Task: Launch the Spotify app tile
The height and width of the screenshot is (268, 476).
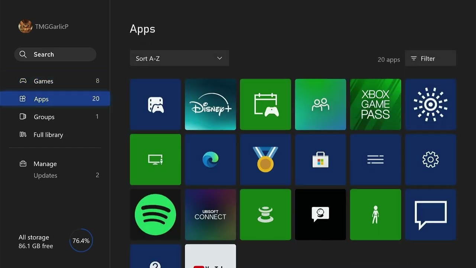Action: click(155, 215)
